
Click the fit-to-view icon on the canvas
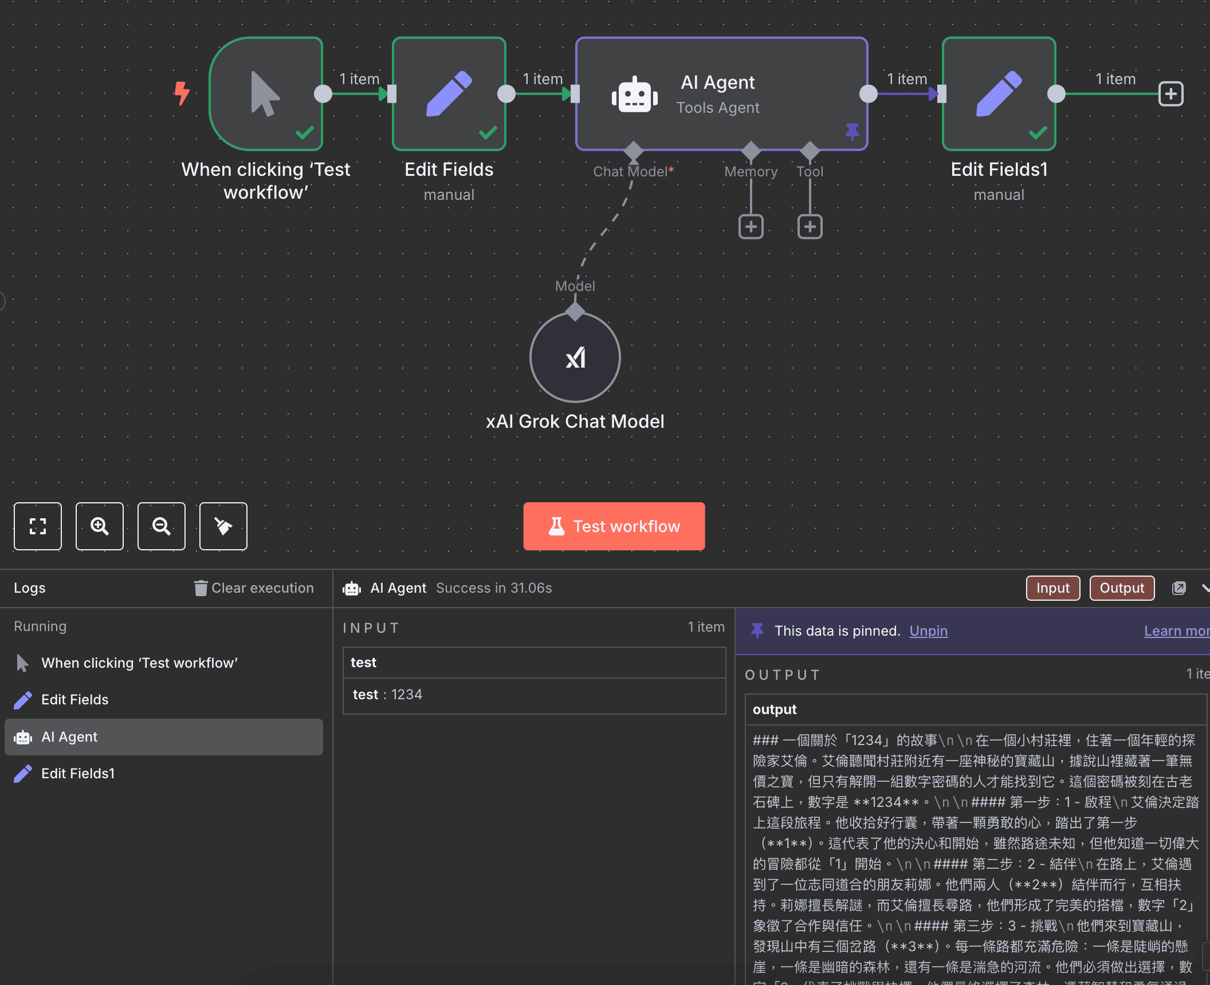pyautogui.click(x=37, y=526)
